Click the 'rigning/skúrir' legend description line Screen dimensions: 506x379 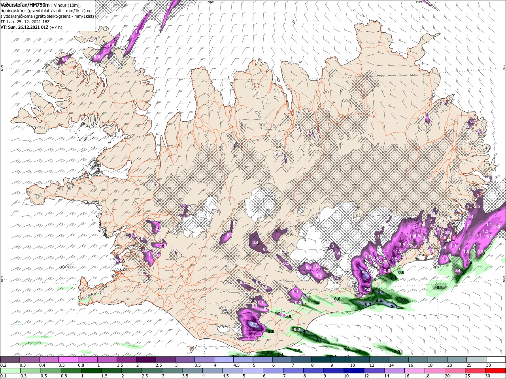point(46,10)
